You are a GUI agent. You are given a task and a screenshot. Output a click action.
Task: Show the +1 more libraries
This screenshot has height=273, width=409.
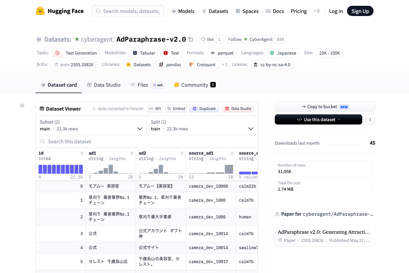pyautogui.click(x=225, y=64)
